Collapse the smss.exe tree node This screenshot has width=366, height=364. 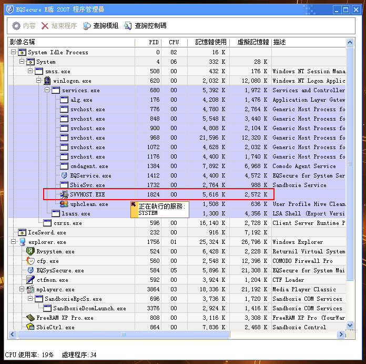pyautogui.click(x=30, y=71)
